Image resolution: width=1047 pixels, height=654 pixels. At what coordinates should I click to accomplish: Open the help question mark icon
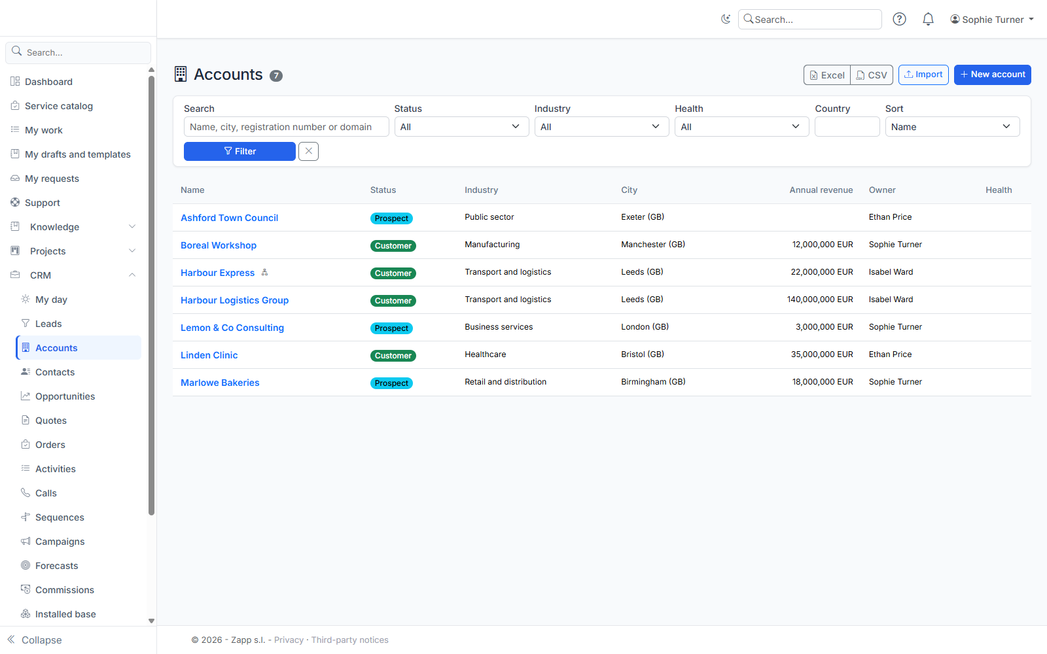[900, 19]
